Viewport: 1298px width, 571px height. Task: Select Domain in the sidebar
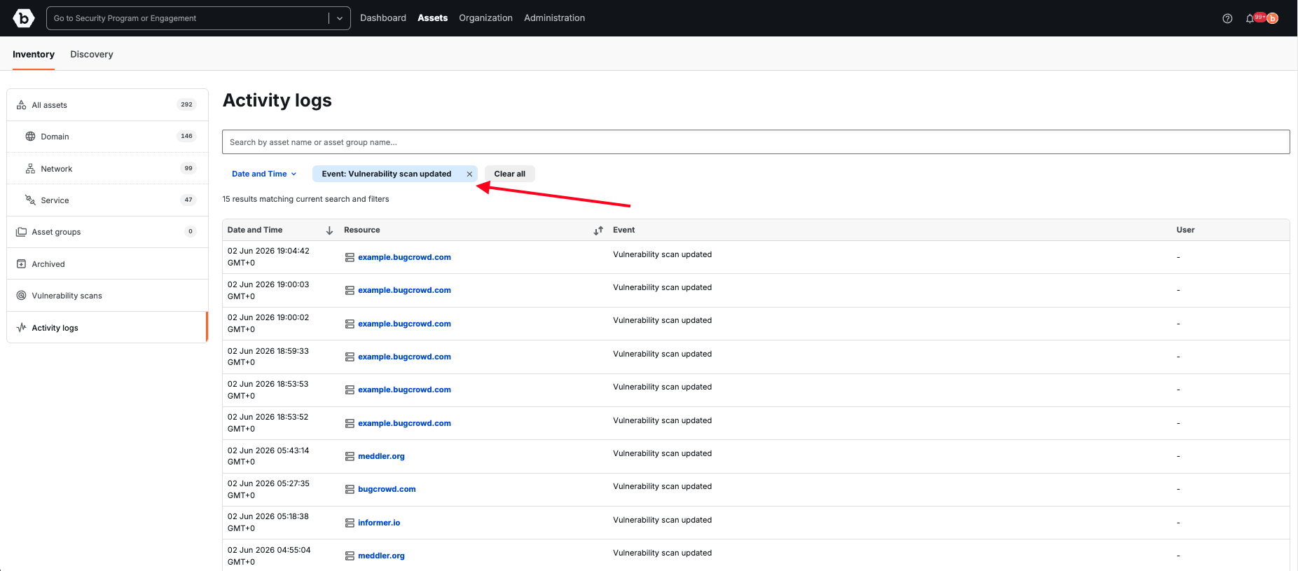click(107, 137)
